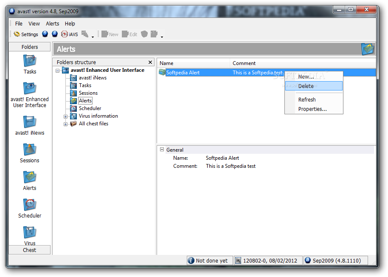This screenshot has height=277, width=388.
Task: Click the Folders header button in the sidebar
Action: (30, 47)
